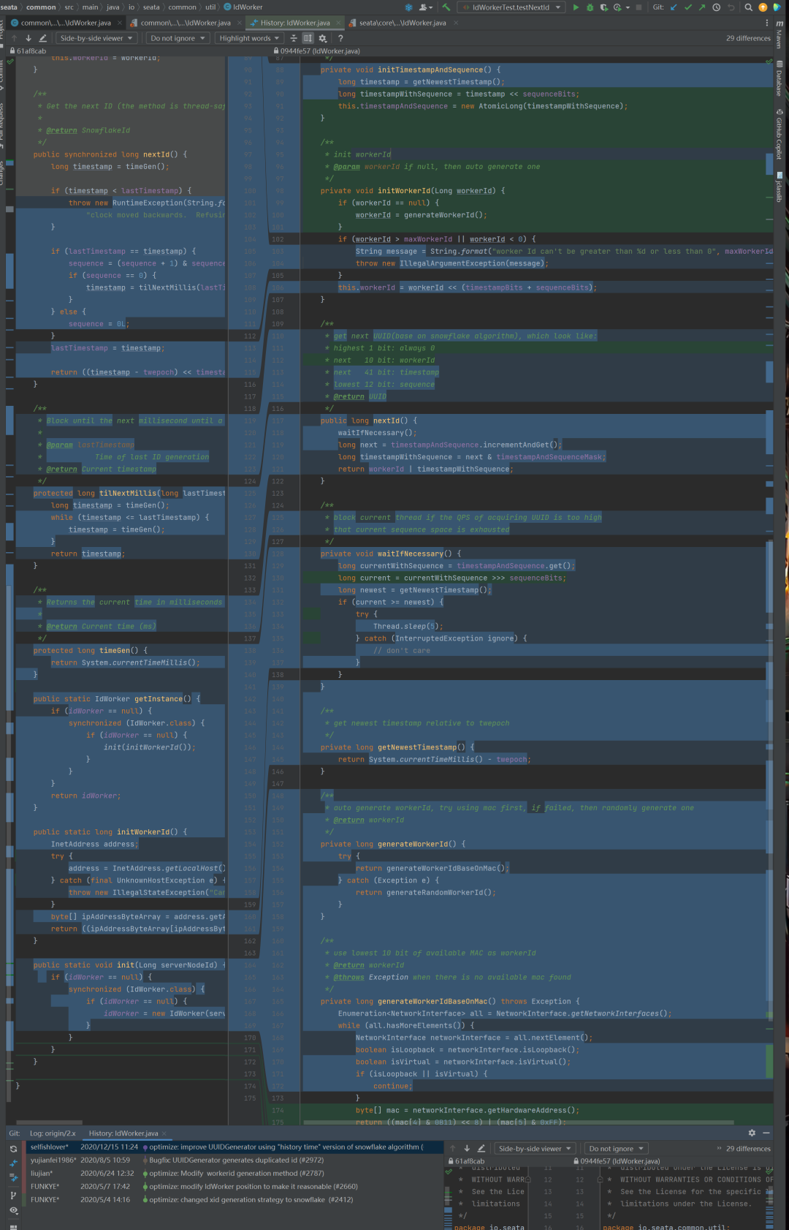Go to next difference in top diff toolbar
The height and width of the screenshot is (1230, 789).
tap(28, 38)
